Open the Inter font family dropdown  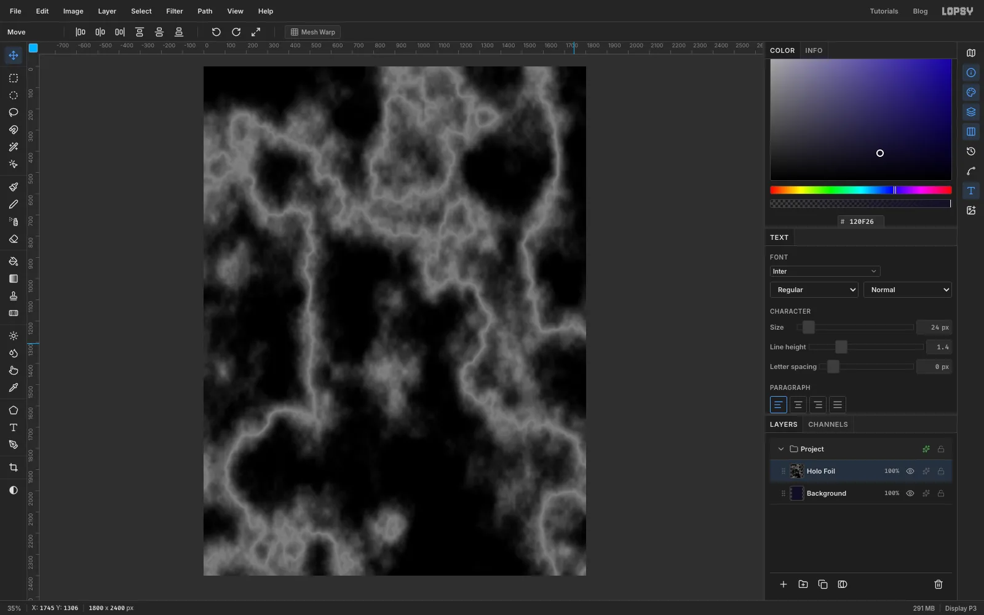pyautogui.click(x=825, y=271)
